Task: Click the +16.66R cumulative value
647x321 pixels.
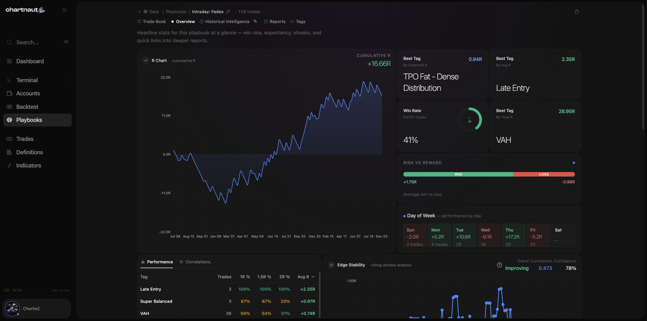Action: click(x=379, y=64)
